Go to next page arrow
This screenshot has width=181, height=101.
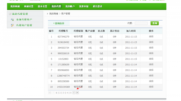tap(74, 93)
